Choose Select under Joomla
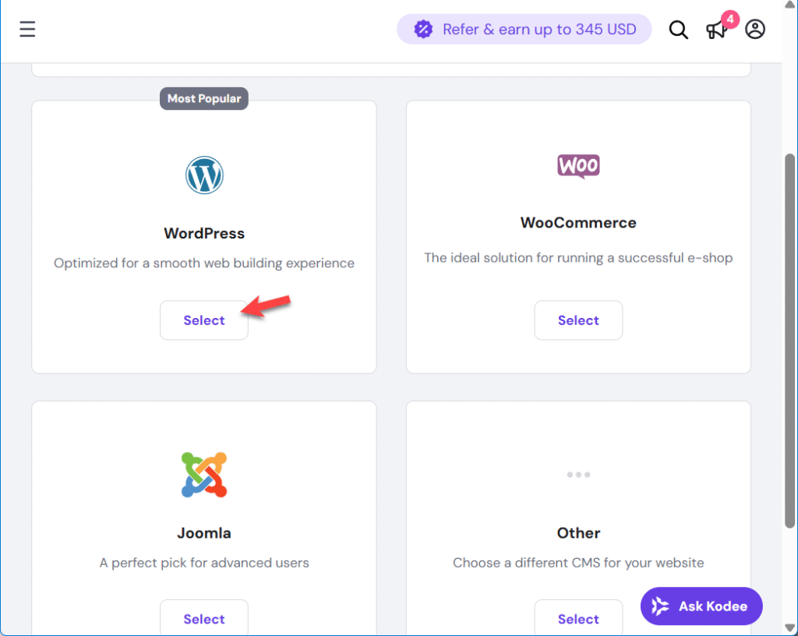The width and height of the screenshot is (798, 636). coord(204,618)
